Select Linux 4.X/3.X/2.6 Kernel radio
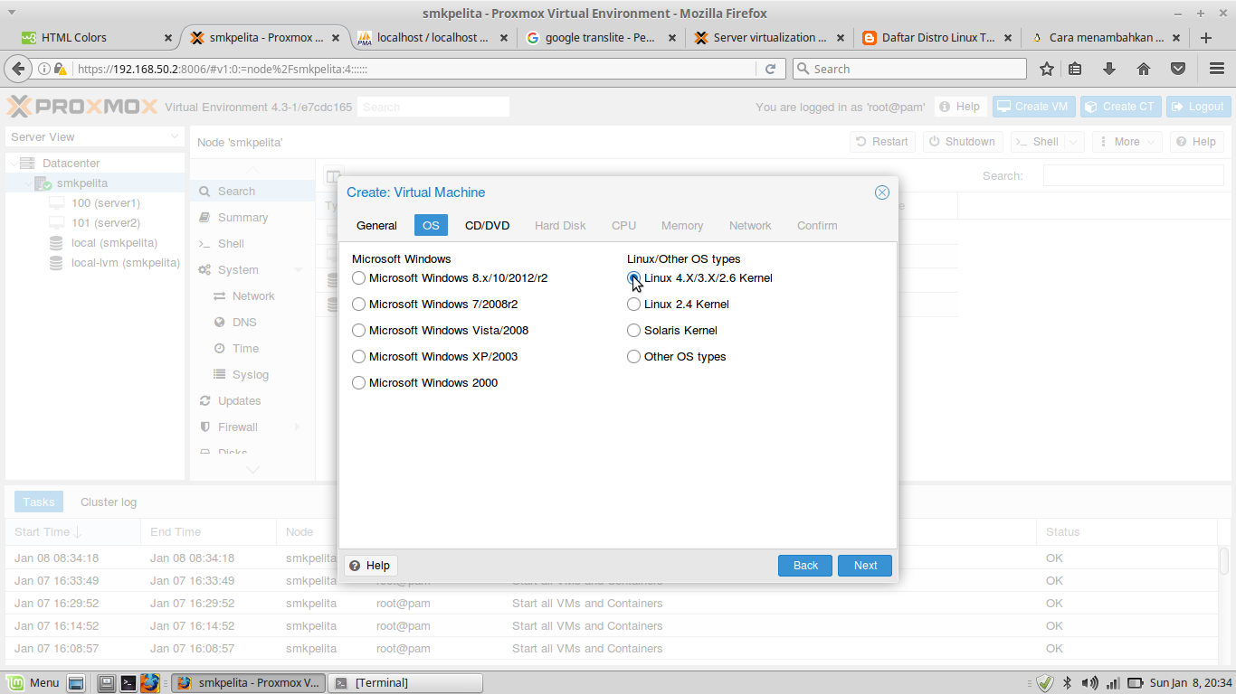Screen dimensions: 1236x694 [634, 278]
